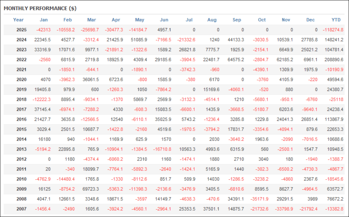Click the Sep column header
This screenshot has height=217, width=349.
click(x=237, y=20)
